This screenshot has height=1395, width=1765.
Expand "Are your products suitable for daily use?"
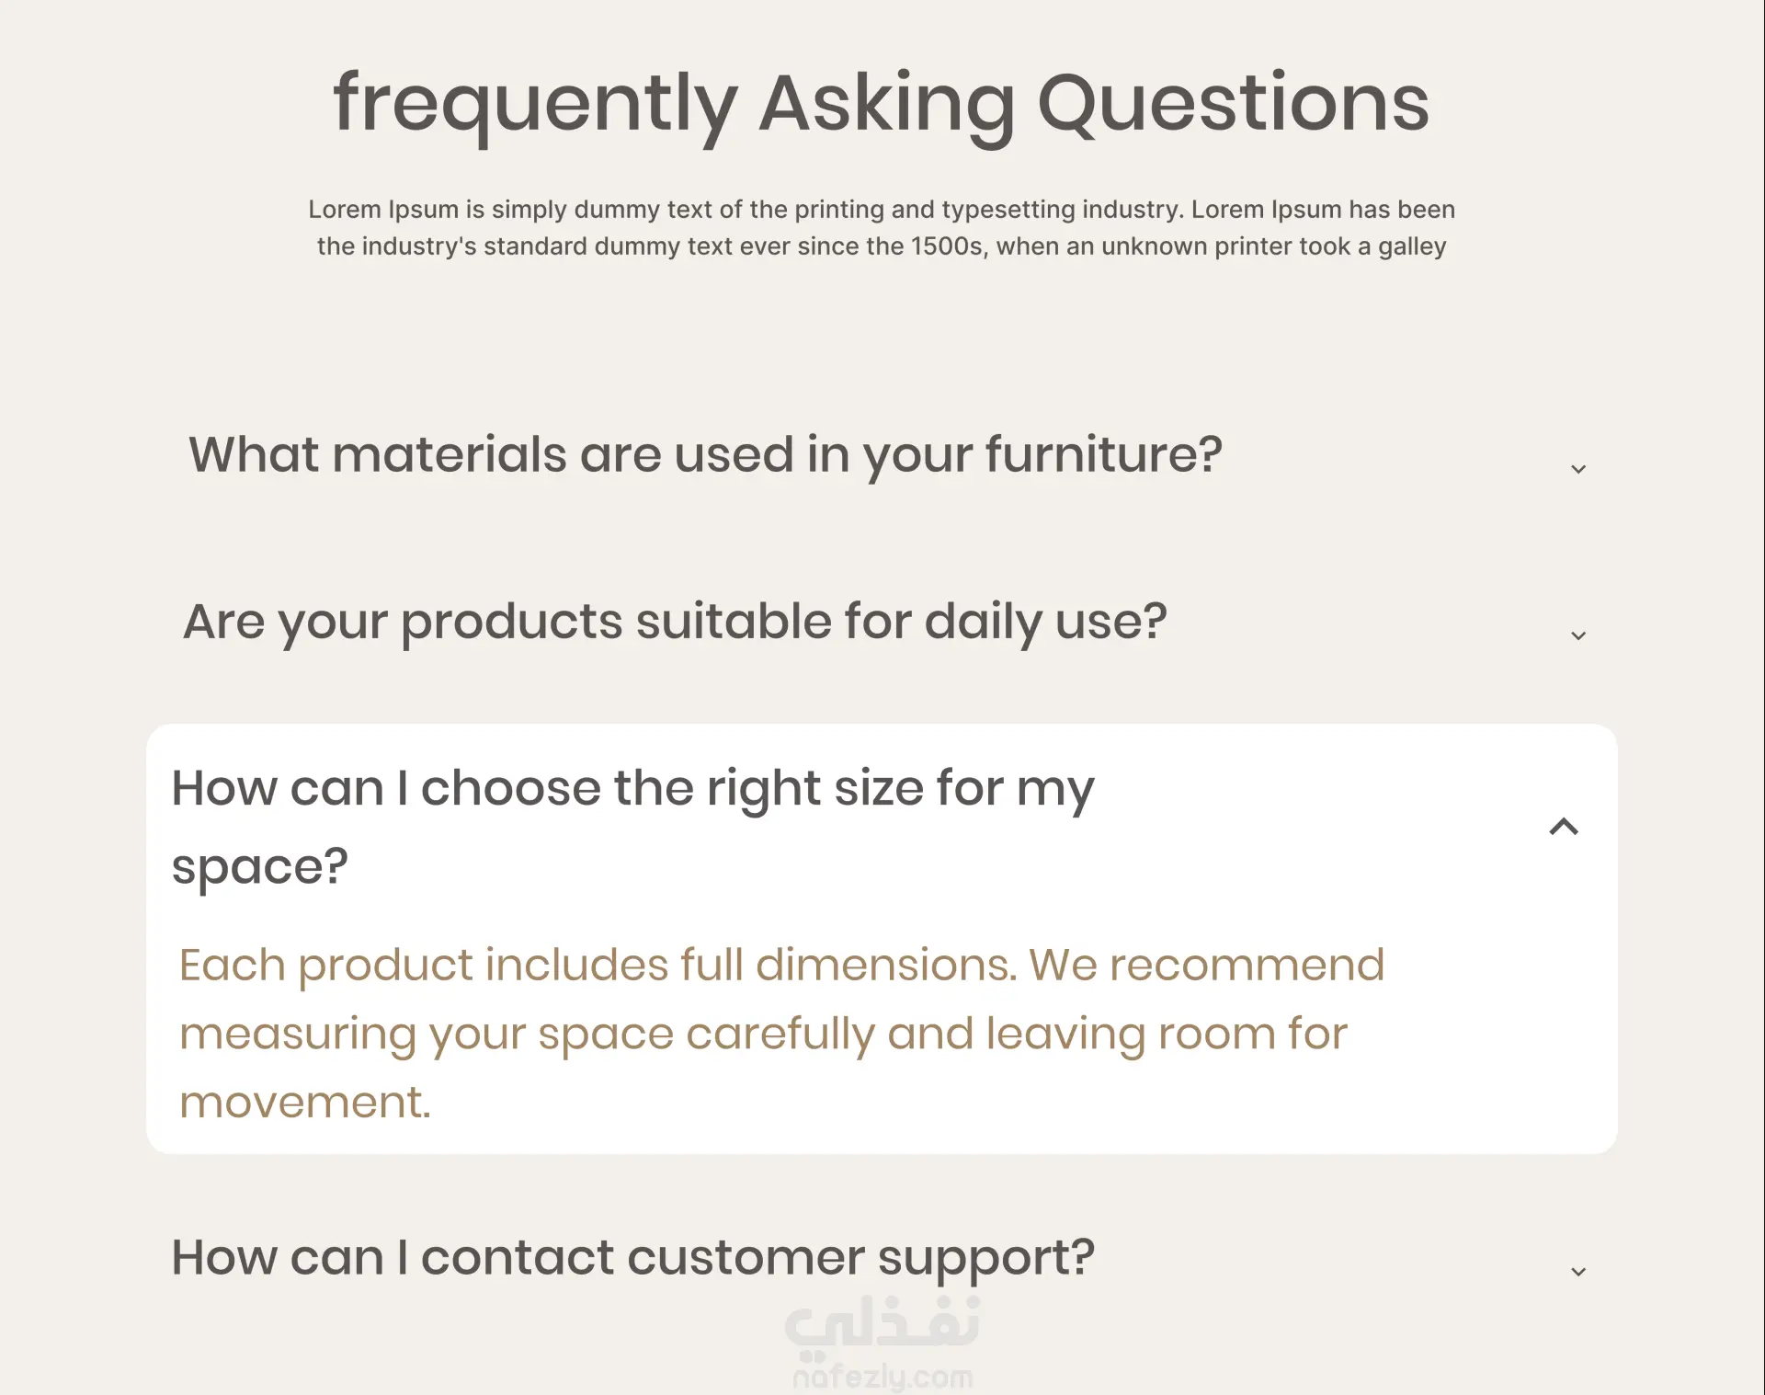(675, 622)
